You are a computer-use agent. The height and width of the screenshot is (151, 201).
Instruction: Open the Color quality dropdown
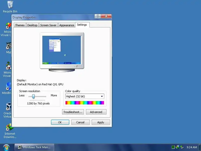point(85,96)
